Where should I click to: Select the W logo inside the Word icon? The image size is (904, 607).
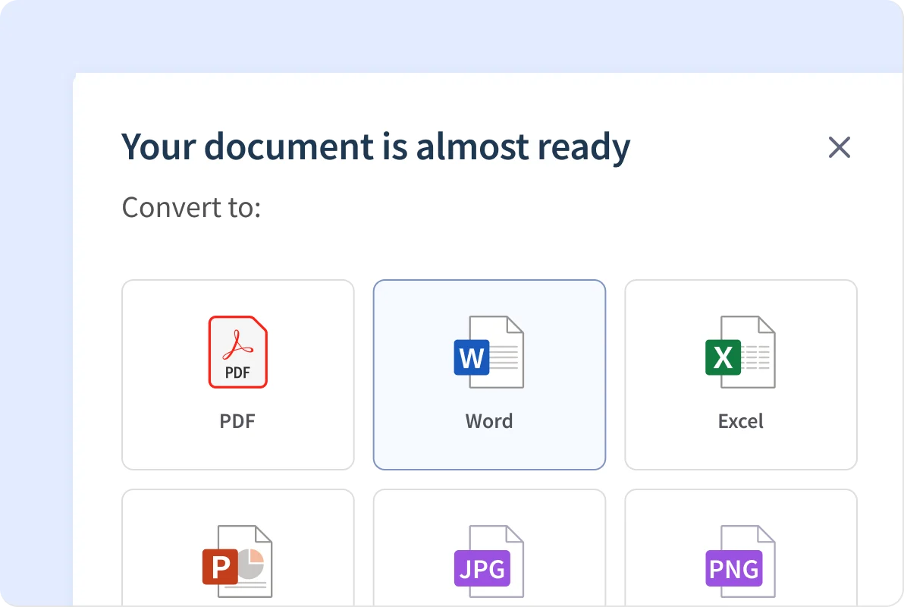pos(472,358)
